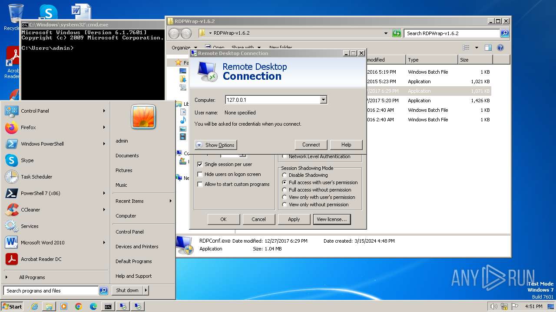556x312 pixels.
Task: Click the user account picture in Start menu
Action: pyautogui.click(x=143, y=117)
